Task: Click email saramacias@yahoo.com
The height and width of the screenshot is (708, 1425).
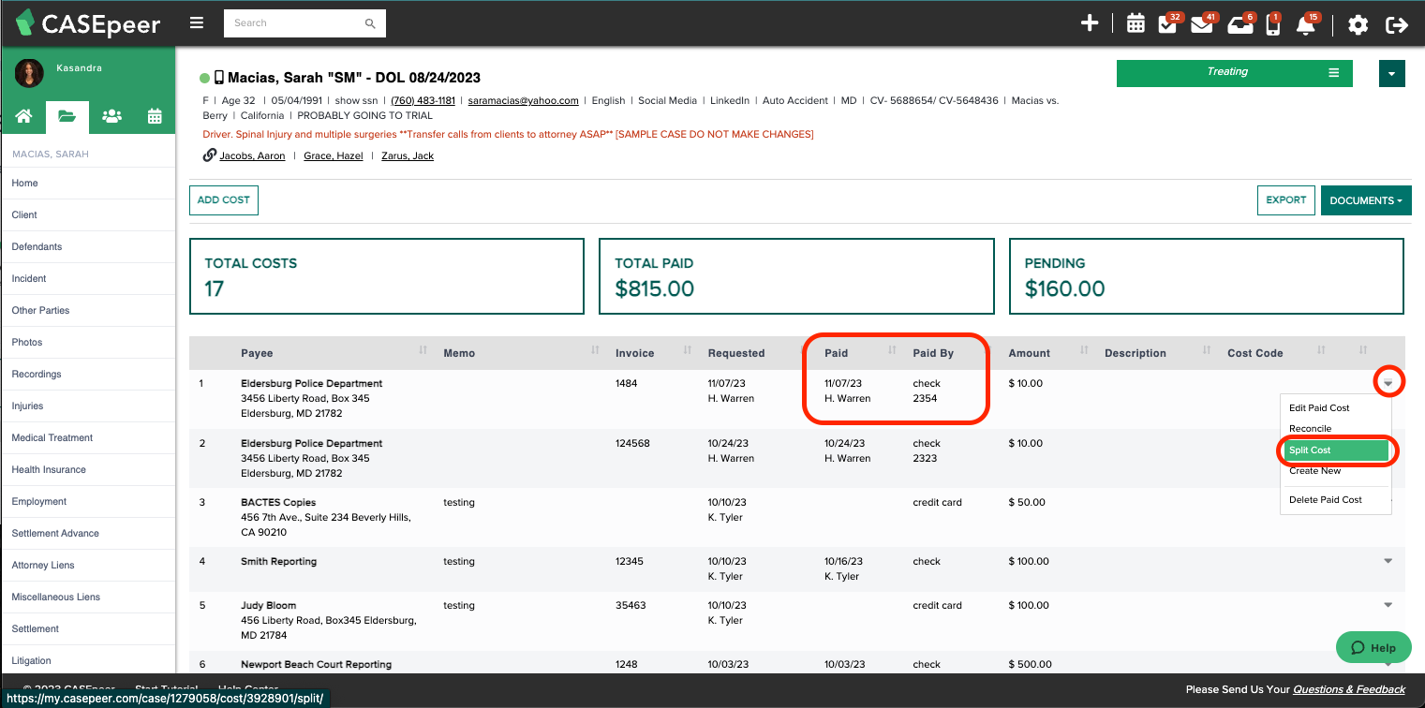Action: [x=523, y=100]
